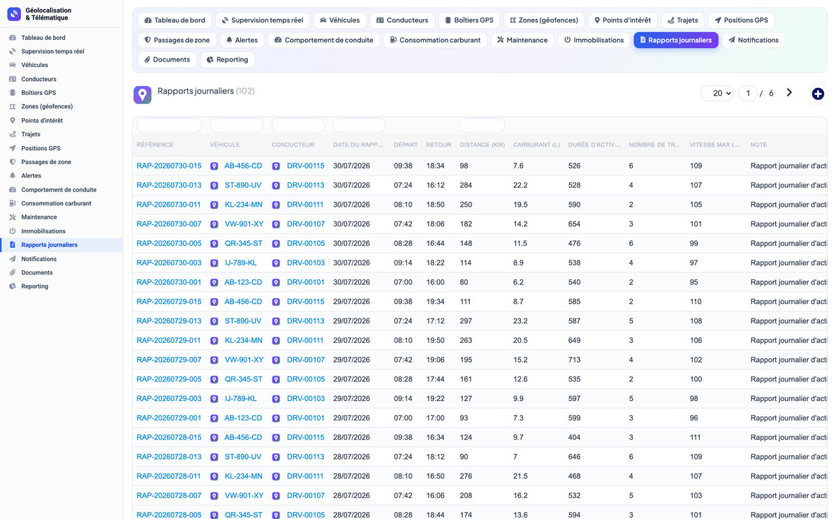838x519 pixels.
Task: Click the Immobilisations power icon in sidebar
Action: point(13,231)
